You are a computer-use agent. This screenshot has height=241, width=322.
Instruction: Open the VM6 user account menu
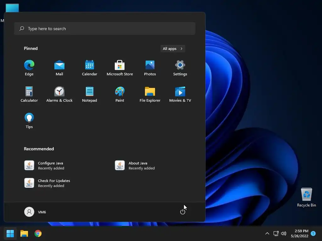pos(35,212)
